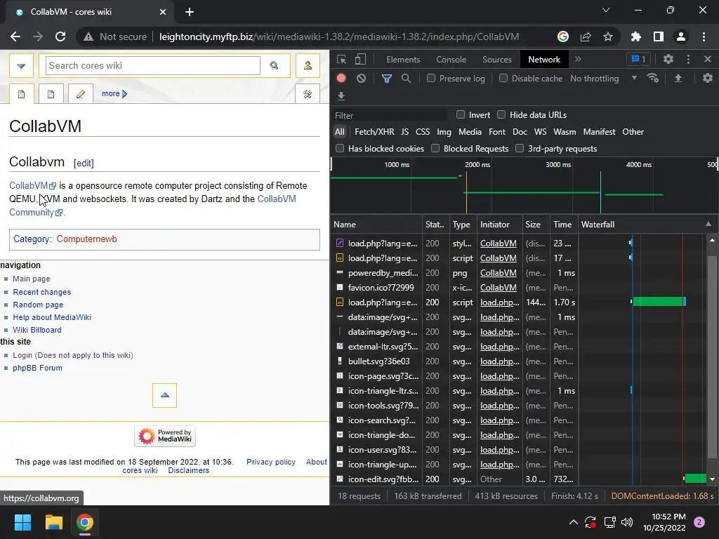Viewport: 719px width, 539px height.
Task: Select the WS filter type
Action: tap(540, 131)
